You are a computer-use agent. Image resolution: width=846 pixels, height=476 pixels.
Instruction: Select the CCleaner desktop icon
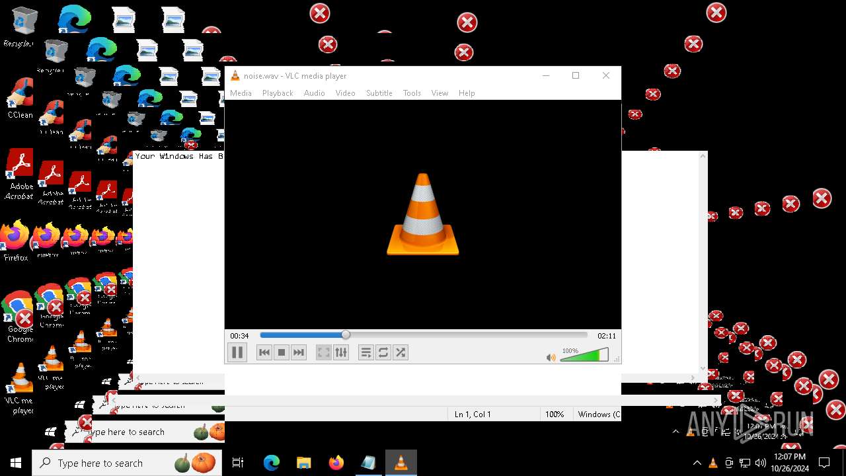[x=20, y=98]
